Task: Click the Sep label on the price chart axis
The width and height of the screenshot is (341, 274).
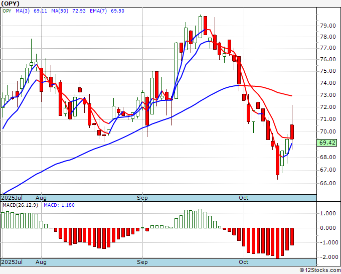Action: 142,198
